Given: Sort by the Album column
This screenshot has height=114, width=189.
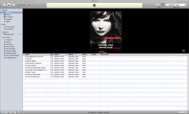Looking at the screenshot, I should coord(75,54).
